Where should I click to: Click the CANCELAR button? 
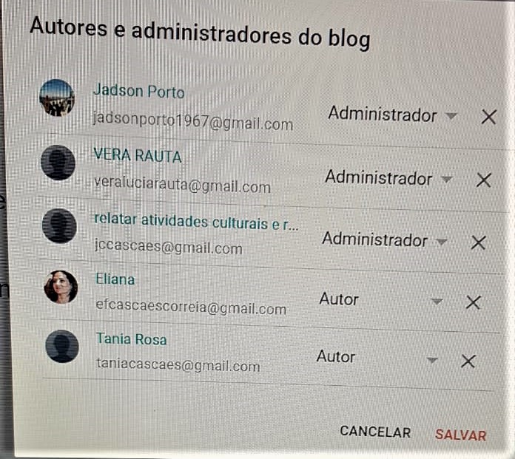[375, 432]
